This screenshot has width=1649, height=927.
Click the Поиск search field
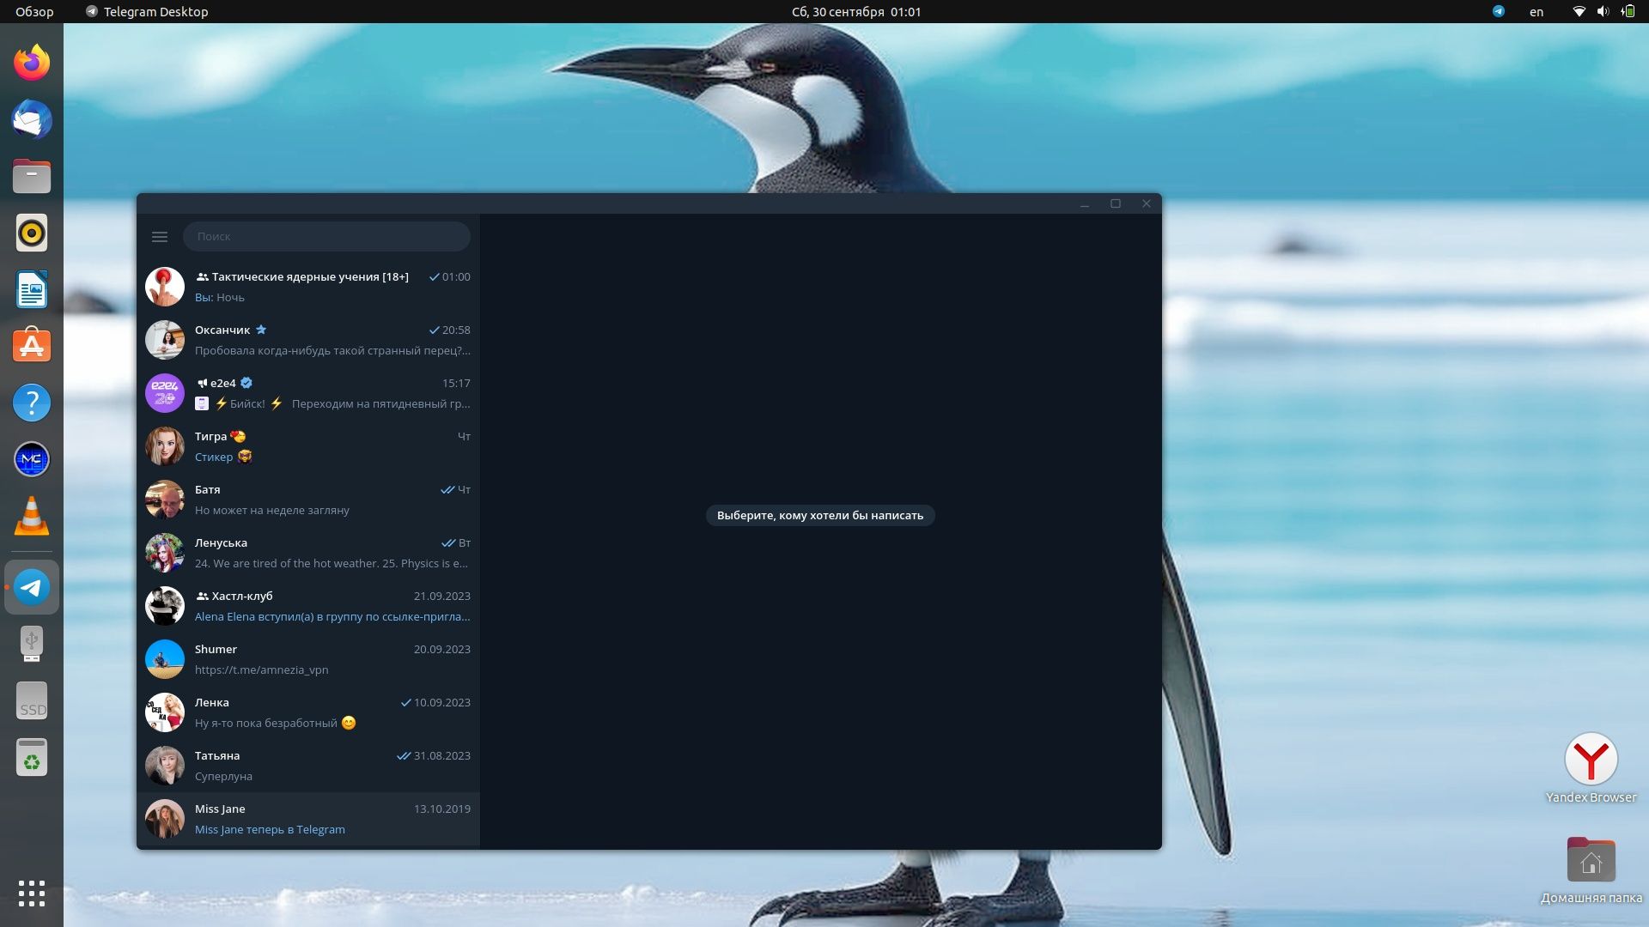tap(326, 237)
